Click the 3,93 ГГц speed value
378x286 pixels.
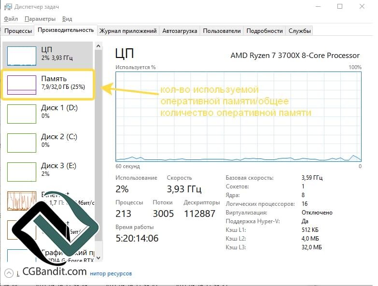(184, 189)
